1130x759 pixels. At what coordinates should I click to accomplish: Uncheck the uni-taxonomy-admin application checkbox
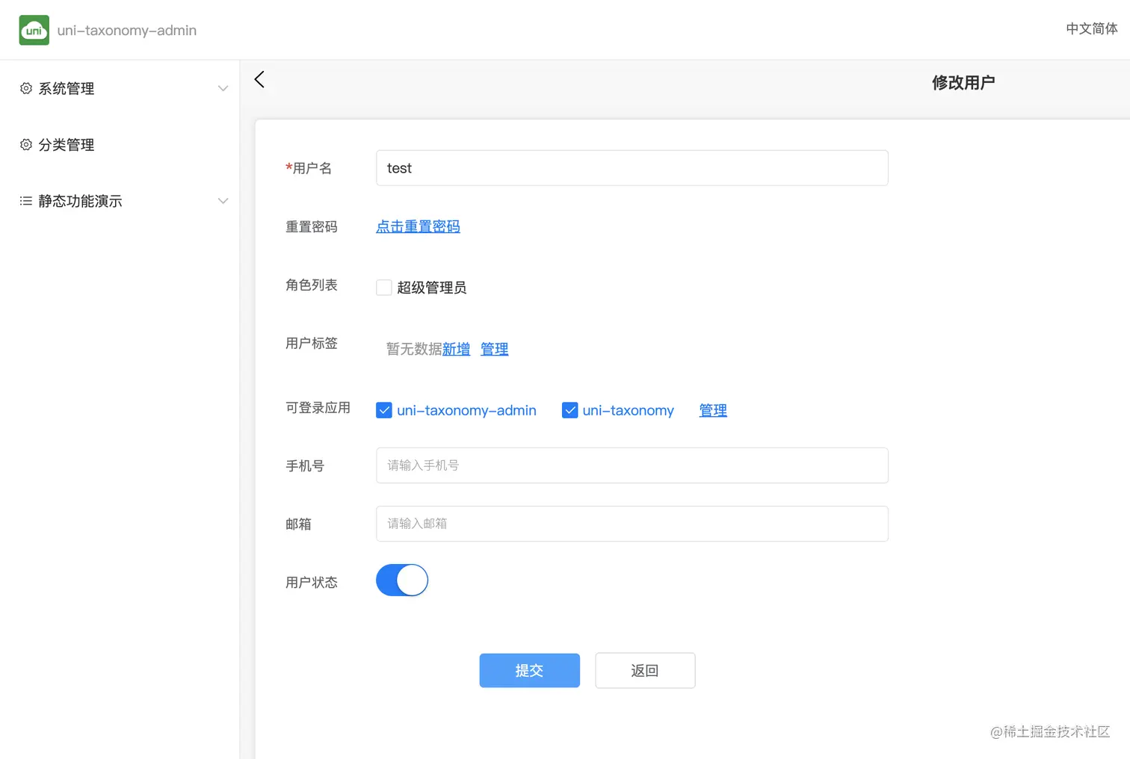coord(383,410)
